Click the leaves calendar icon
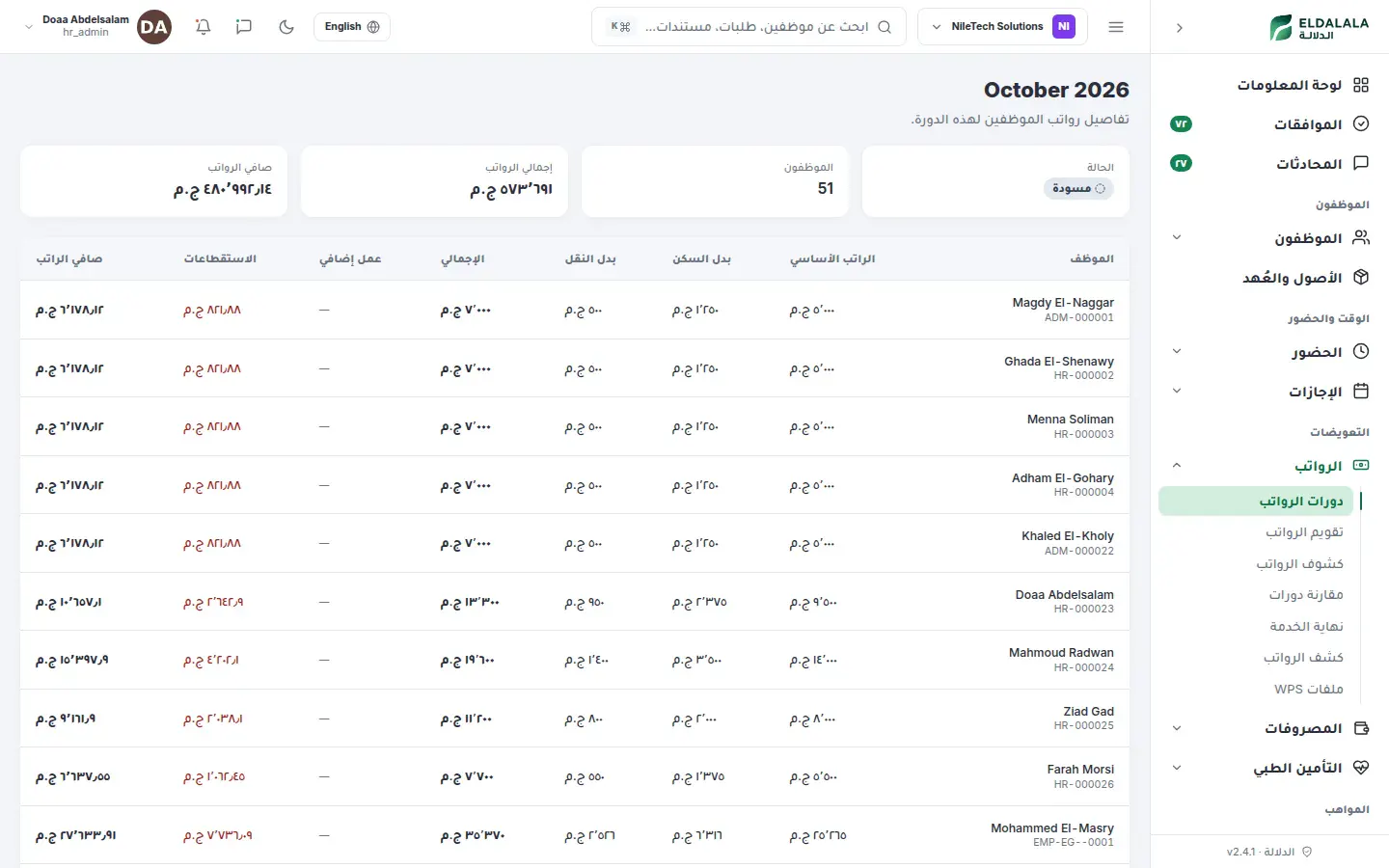This screenshot has width=1389, height=868. tap(1361, 391)
